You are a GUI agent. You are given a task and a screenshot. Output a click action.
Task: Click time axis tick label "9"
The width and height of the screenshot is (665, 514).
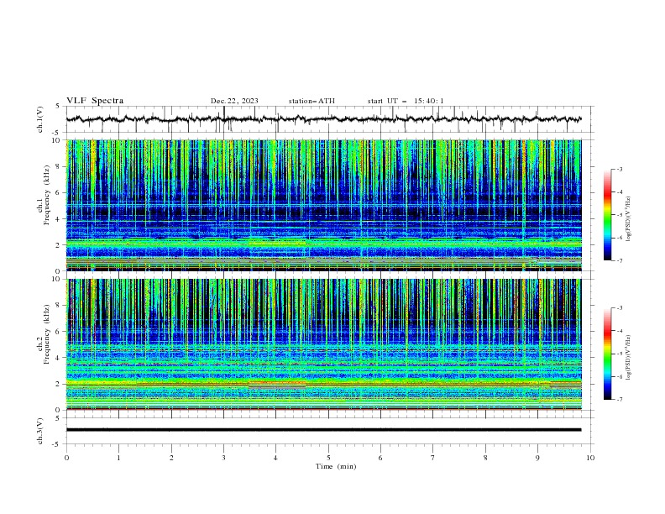(537, 458)
